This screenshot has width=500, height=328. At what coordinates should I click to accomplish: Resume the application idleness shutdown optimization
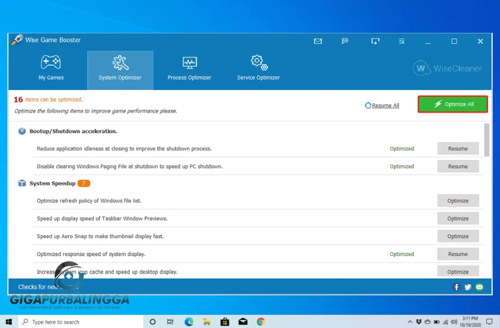[x=458, y=149]
